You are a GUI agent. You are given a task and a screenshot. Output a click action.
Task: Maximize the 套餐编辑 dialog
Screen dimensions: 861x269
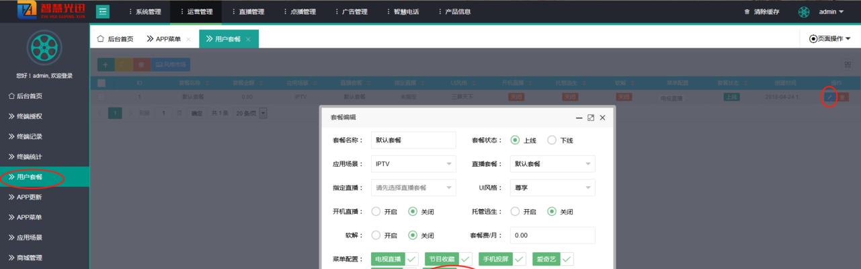pyautogui.click(x=591, y=118)
